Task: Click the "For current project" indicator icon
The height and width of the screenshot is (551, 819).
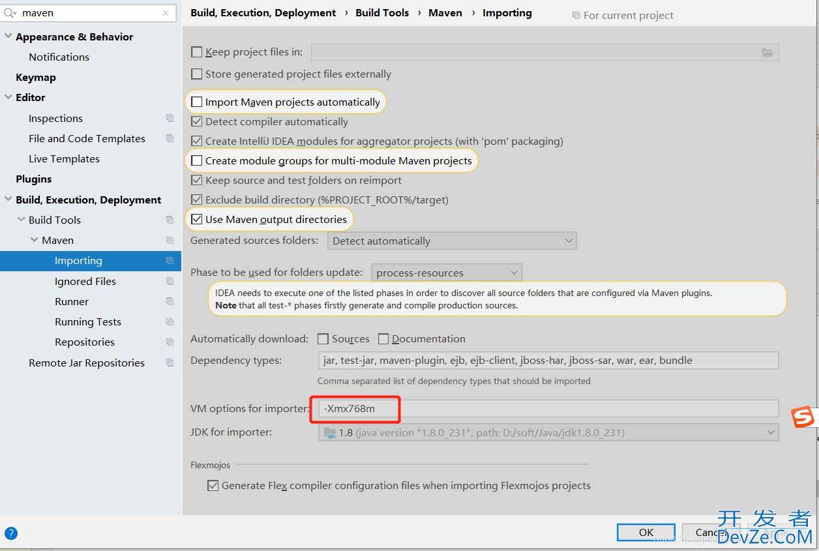Action: coord(576,15)
